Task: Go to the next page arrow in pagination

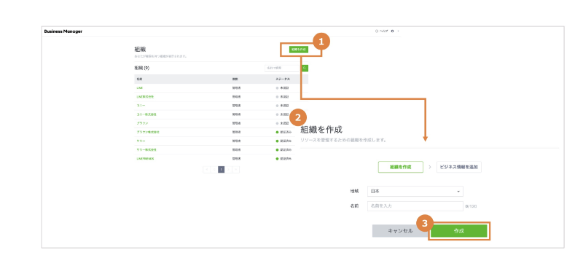Action: tap(229, 170)
